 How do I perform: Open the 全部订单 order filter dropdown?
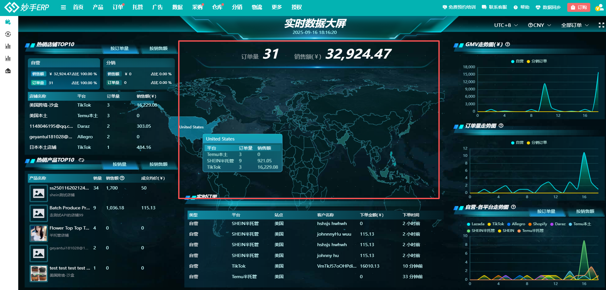pos(575,25)
